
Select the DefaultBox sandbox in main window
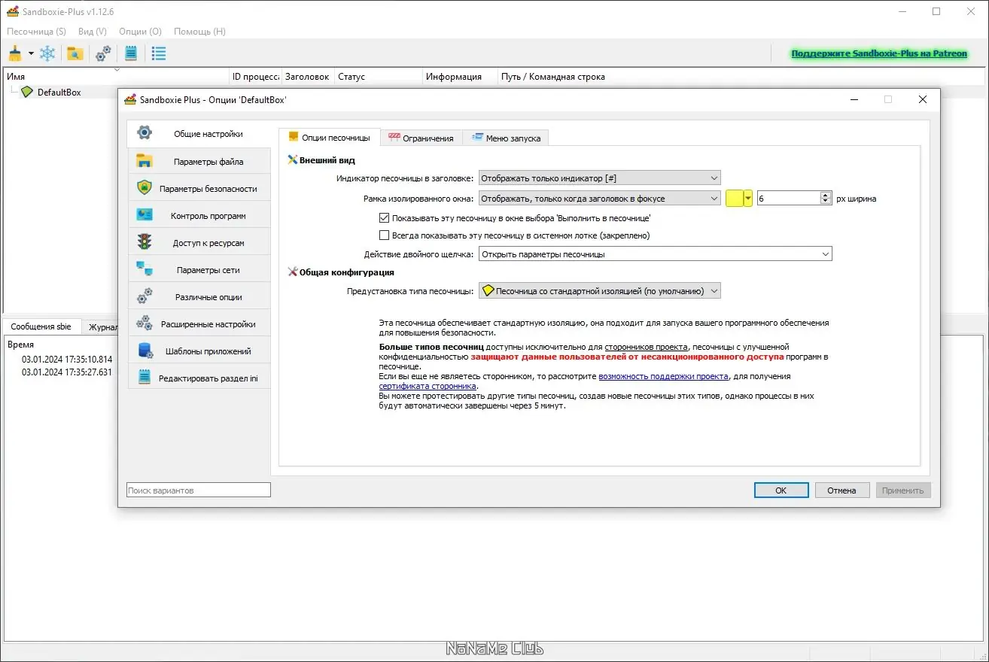click(x=59, y=93)
